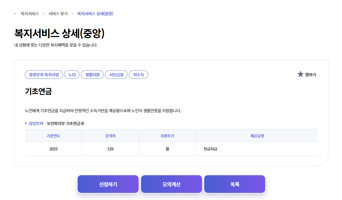This screenshot has height=200, width=342.
Task: Return to the list via 목록 button
Action: point(234,184)
